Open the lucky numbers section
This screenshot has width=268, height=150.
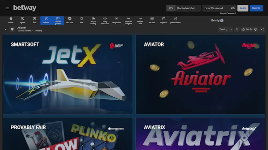105,20
